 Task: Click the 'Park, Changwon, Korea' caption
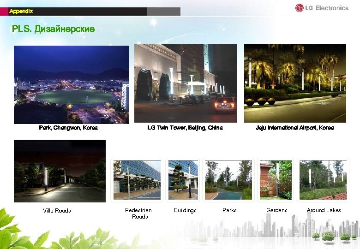[x=68, y=128]
